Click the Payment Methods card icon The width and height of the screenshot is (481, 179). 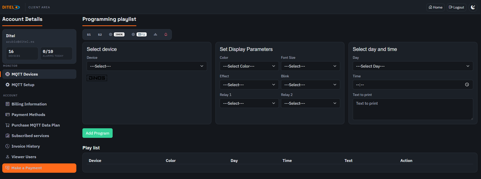pos(8,114)
